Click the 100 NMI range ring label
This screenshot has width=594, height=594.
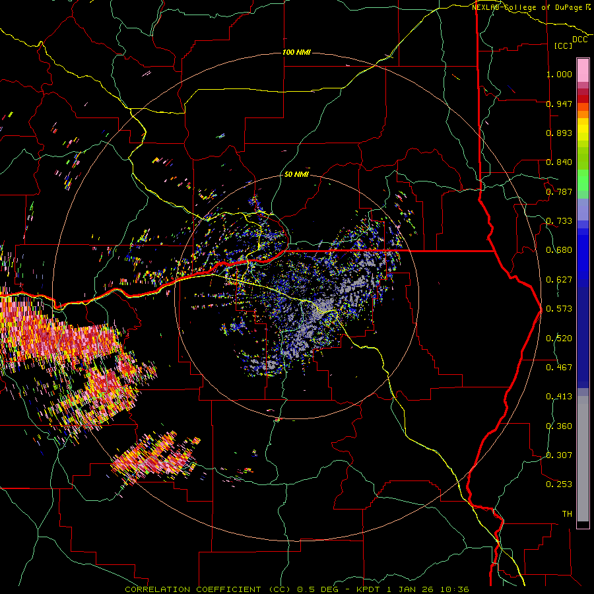coord(296,52)
